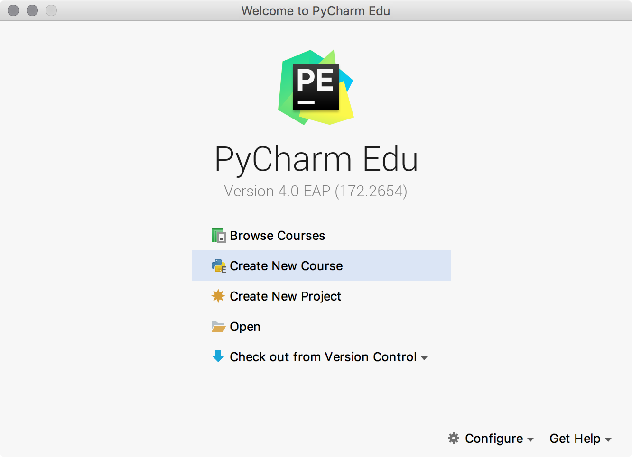Click the folder icon beside Open

218,326
